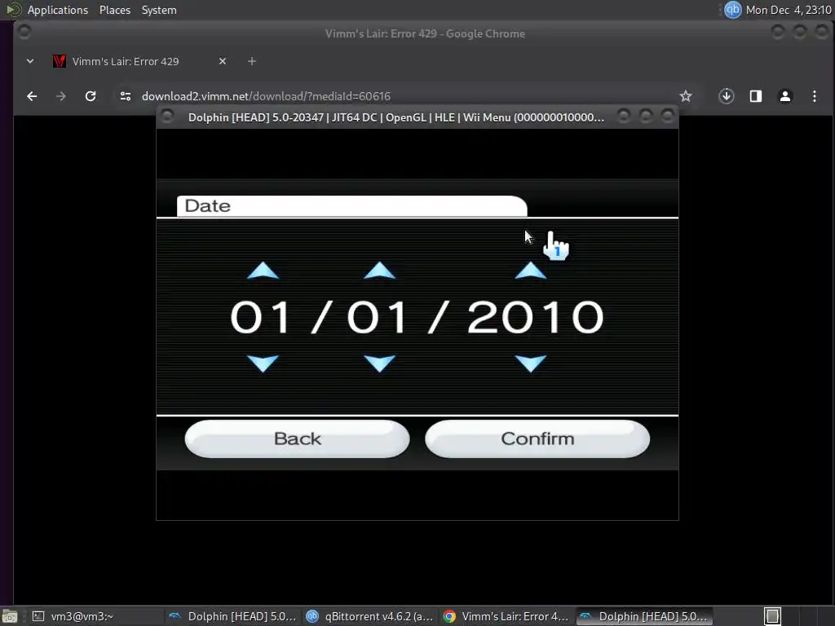Toggle Chrome side panel
This screenshot has height=626, width=835.
756,96
